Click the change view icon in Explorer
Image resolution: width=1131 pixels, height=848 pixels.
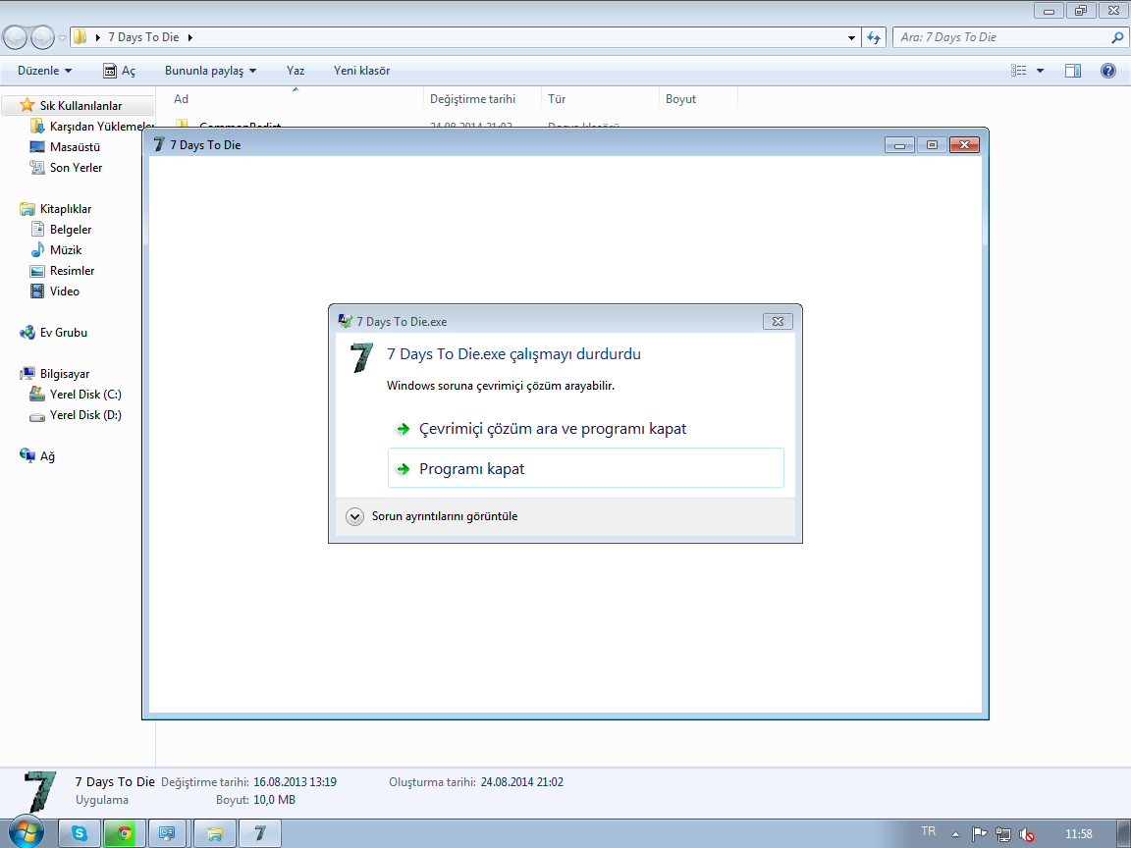point(1018,71)
